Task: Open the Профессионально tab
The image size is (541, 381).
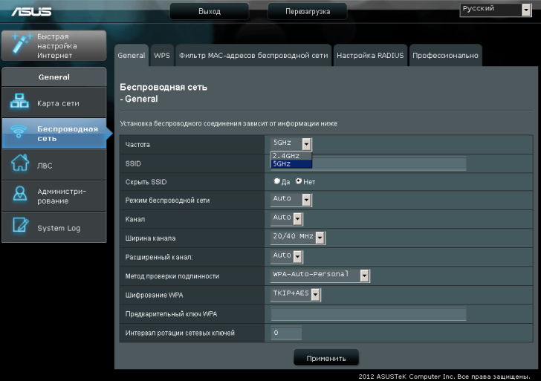Action: pyautogui.click(x=445, y=56)
